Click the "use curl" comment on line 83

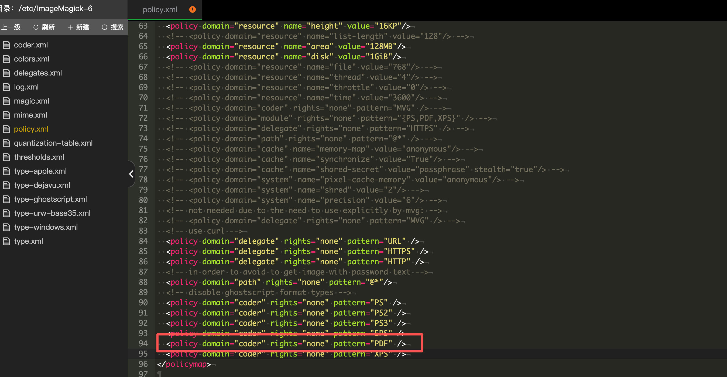[x=204, y=231]
